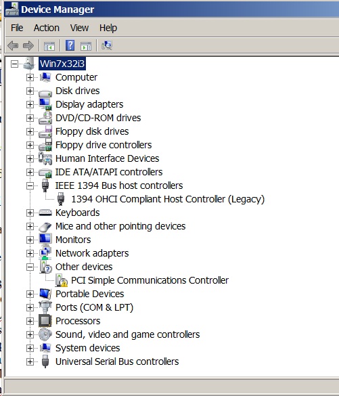This screenshot has width=339, height=396.
Task: Click the Display adapters icon
Action: 45,104
